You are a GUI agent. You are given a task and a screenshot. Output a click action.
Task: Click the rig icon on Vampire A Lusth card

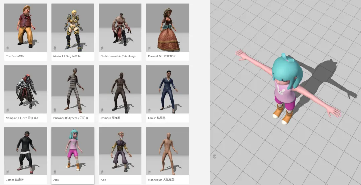[7, 110]
